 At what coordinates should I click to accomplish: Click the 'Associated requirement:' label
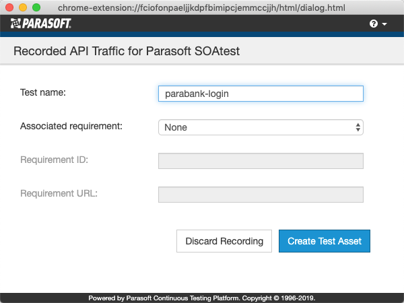[71, 126]
